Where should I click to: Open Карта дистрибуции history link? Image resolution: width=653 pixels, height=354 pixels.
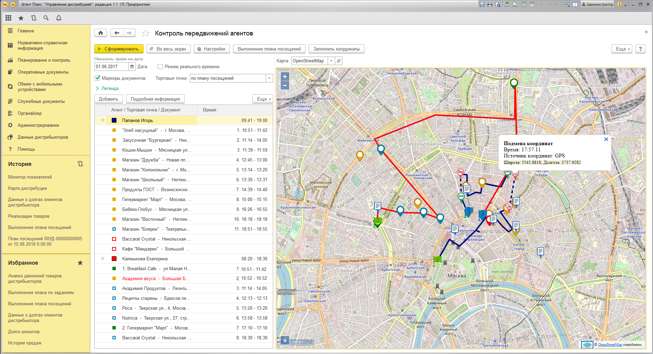pyautogui.click(x=28, y=188)
